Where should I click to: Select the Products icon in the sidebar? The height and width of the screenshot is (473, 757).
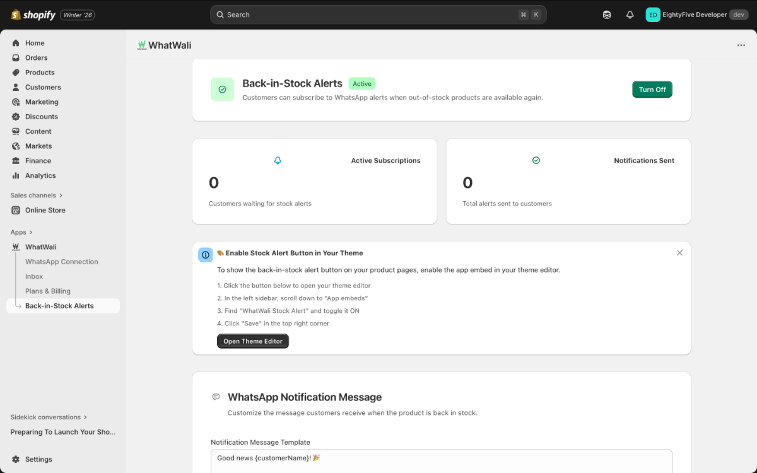(x=15, y=73)
